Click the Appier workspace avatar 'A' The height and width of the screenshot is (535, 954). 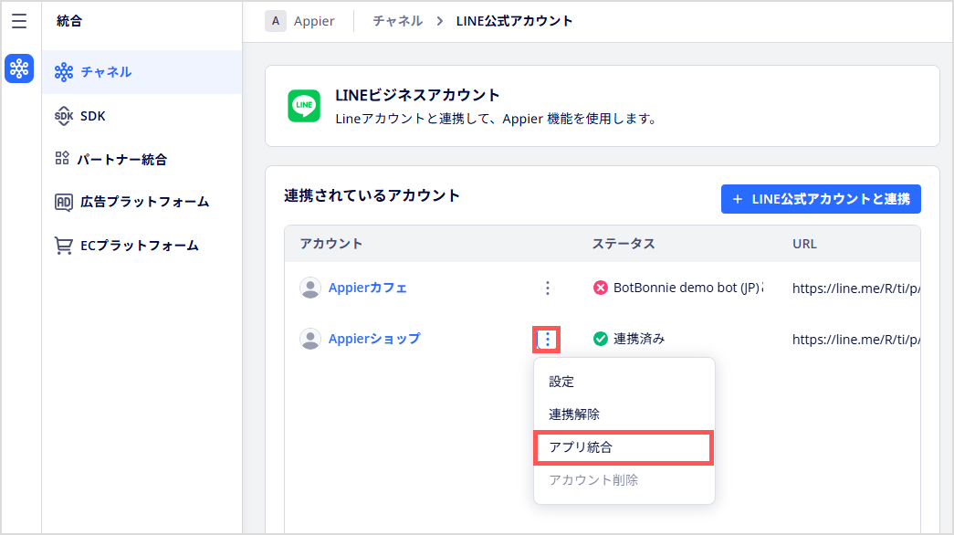click(x=276, y=21)
